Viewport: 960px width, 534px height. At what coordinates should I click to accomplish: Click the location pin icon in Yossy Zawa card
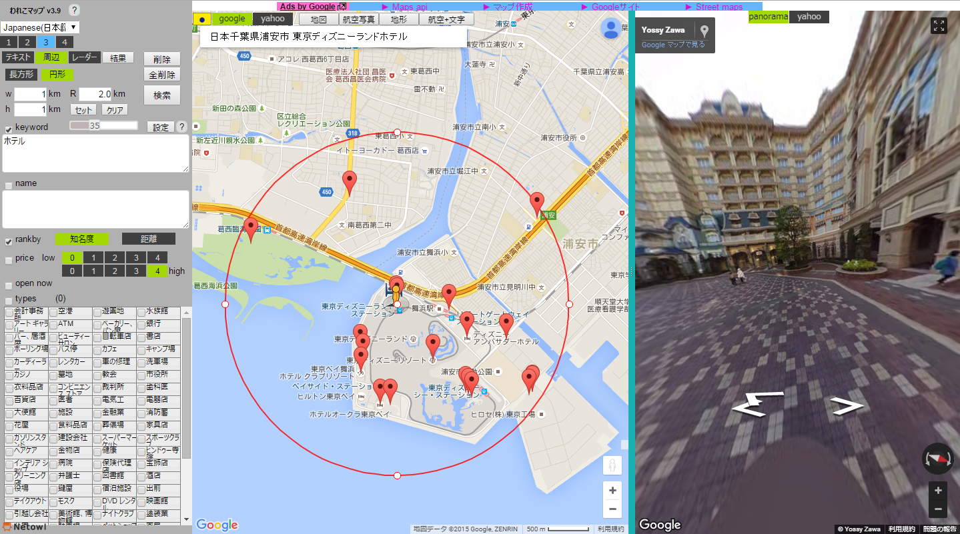click(x=704, y=30)
